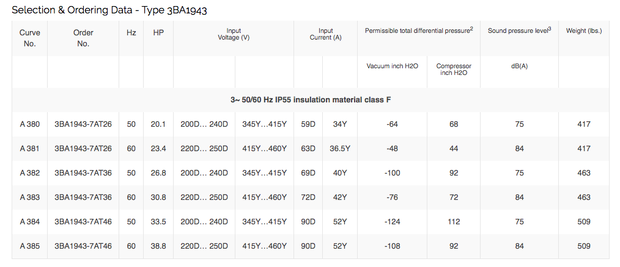
Task: Select the Order No. column header
Action: pos(83,37)
